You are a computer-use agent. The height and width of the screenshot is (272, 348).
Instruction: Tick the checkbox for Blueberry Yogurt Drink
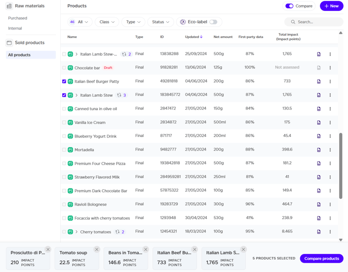(64, 136)
